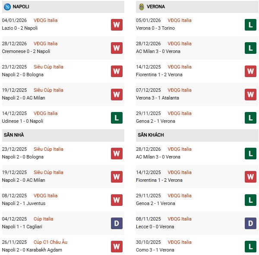Select the SÂN KHÁCH section header
Viewport: 259px width, 255px height.
151,135
